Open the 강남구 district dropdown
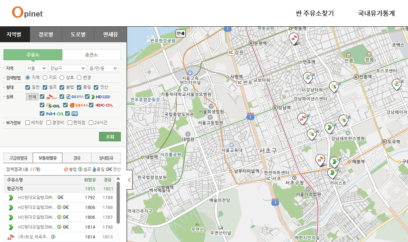Image resolution: width=408 pixels, height=242 pixels. pos(67,68)
